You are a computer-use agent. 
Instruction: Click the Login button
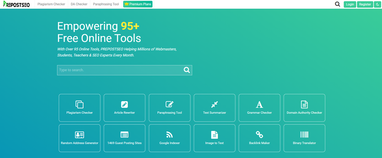(x=350, y=4)
